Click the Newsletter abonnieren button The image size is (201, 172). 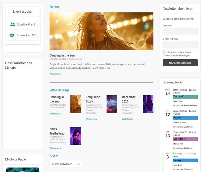(x=180, y=63)
